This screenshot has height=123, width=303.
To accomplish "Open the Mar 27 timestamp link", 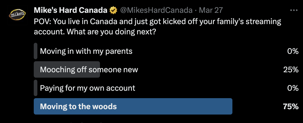I will click(211, 11).
